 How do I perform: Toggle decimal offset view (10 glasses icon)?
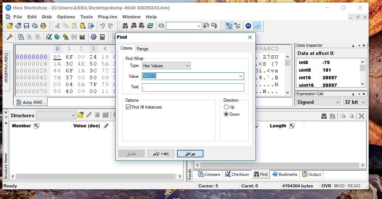coord(229,26)
